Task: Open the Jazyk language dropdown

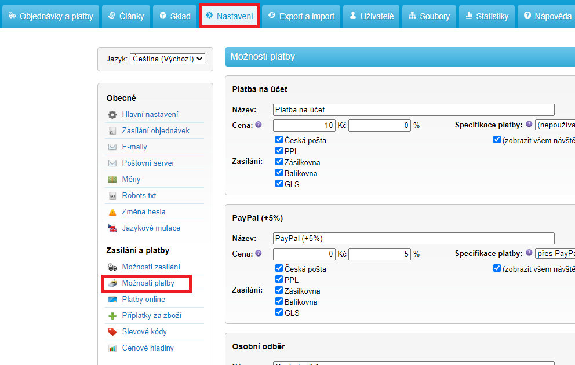Action: 168,59
